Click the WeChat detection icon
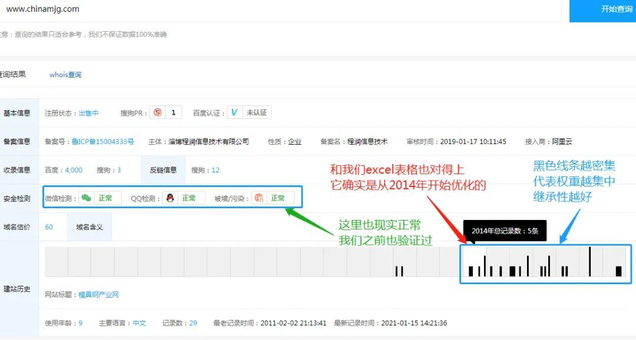The height and width of the screenshot is (340, 636). 87,198
